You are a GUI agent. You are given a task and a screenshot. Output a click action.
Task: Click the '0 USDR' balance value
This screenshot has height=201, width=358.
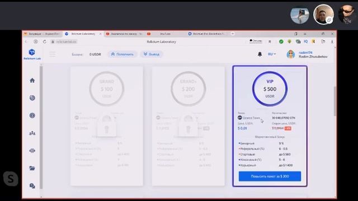click(x=95, y=54)
